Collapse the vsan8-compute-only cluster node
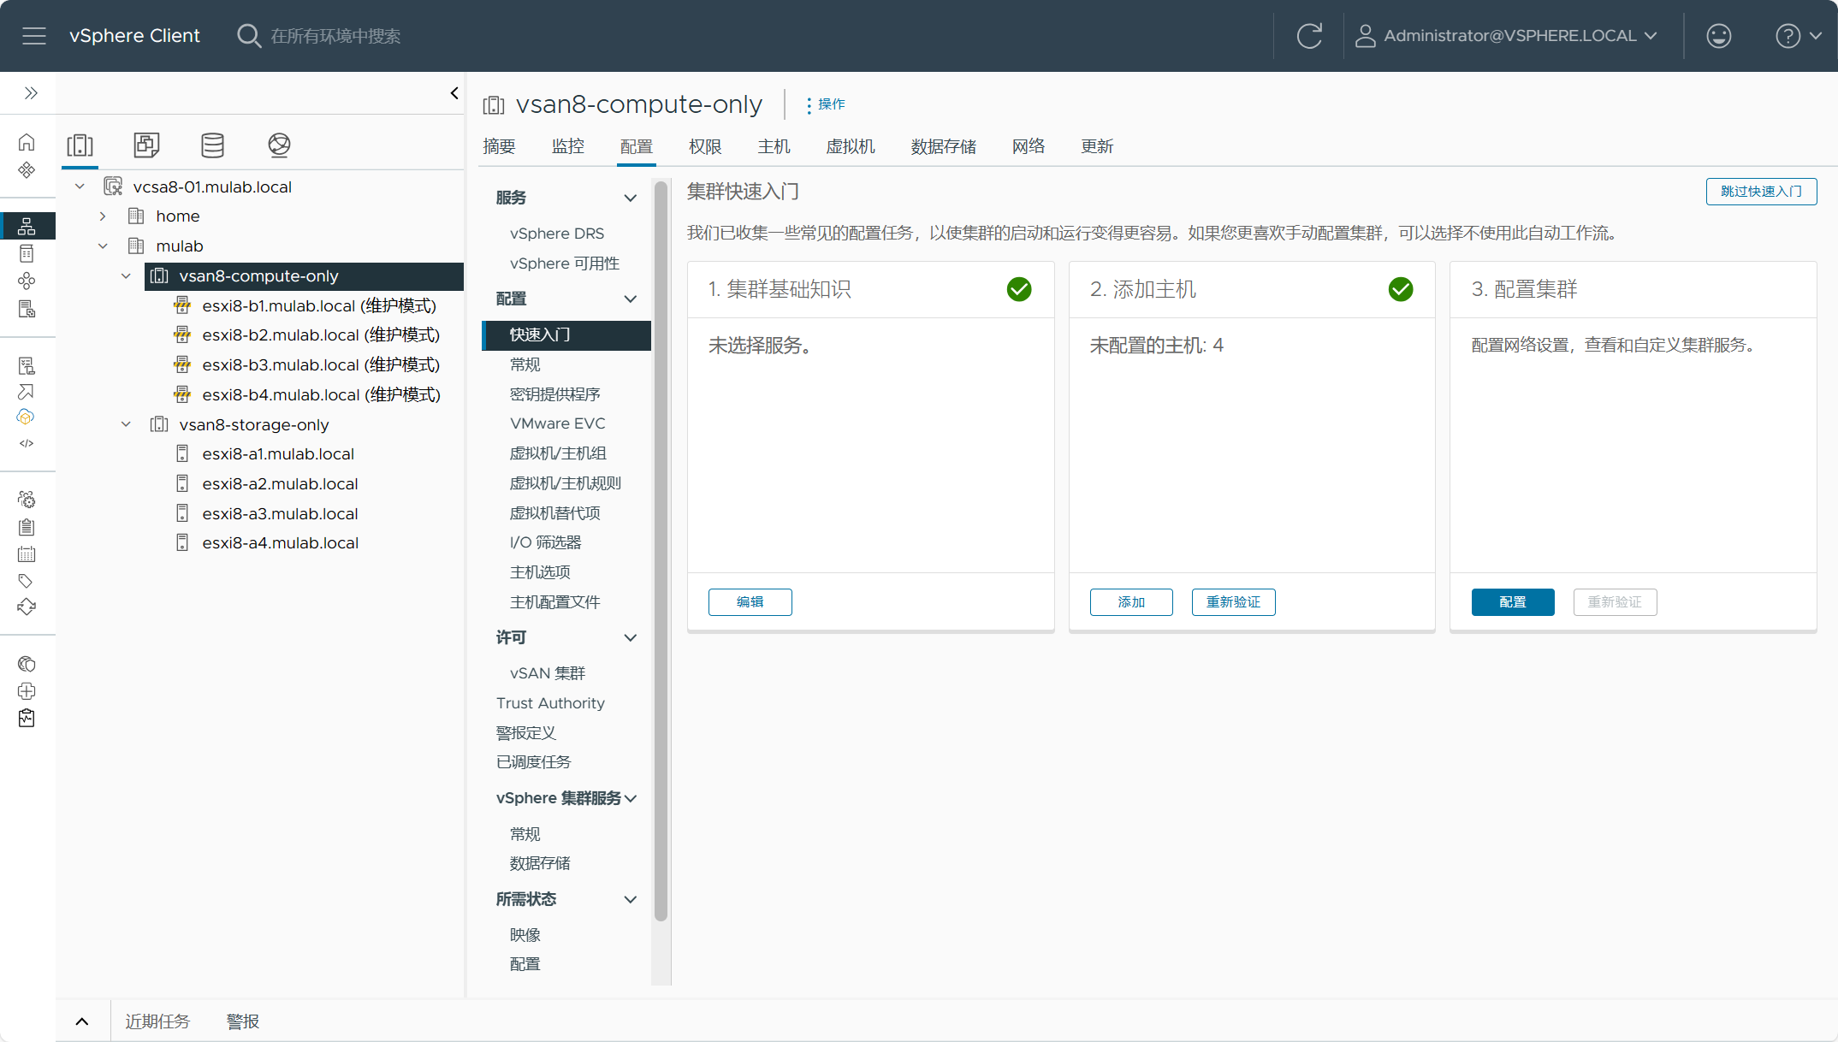1838x1042 pixels. pyautogui.click(x=126, y=276)
